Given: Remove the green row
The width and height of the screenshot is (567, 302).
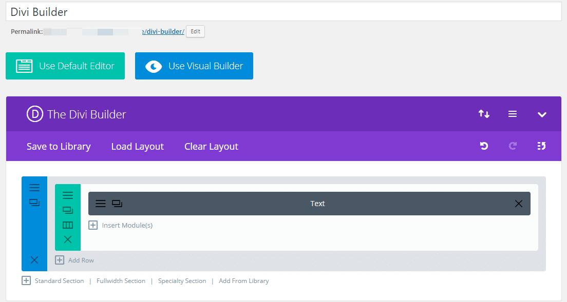Looking at the screenshot, I should [68, 239].
